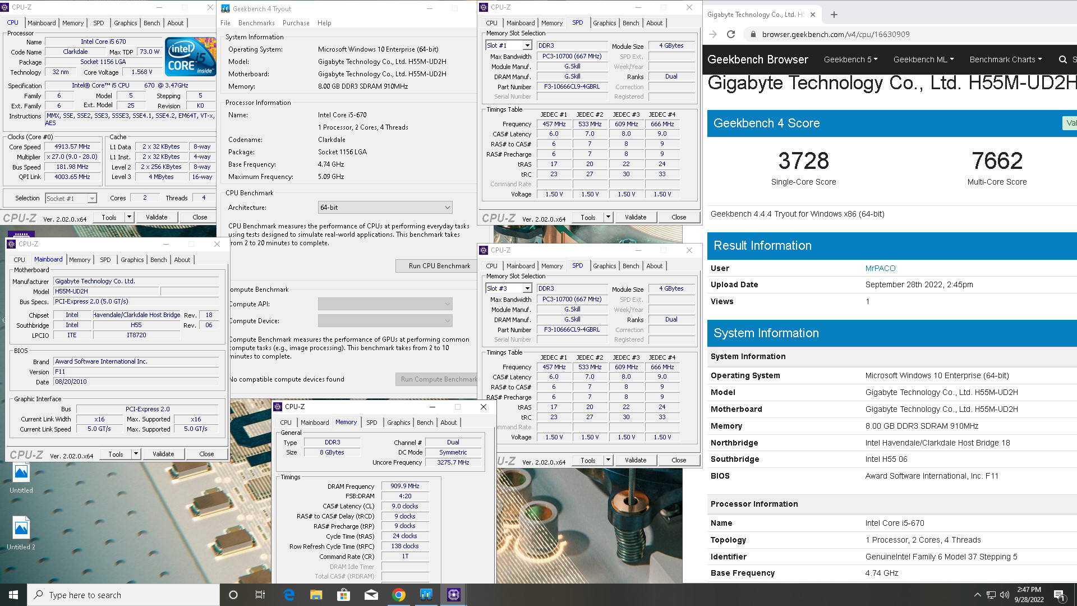Click the taskbar 'Type here to search' box
The width and height of the screenshot is (1077, 606).
pos(123,595)
